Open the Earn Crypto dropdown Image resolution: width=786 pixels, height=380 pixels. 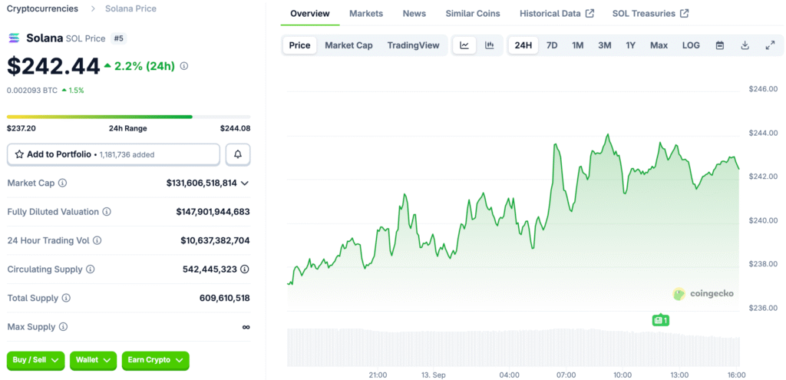[155, 360]
